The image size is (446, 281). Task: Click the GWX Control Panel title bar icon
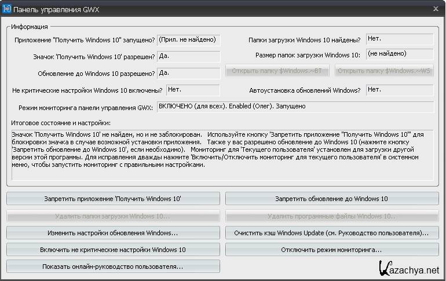[x=7, y=9]
